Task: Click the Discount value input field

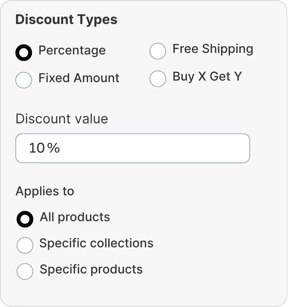Action: [132, 148]
